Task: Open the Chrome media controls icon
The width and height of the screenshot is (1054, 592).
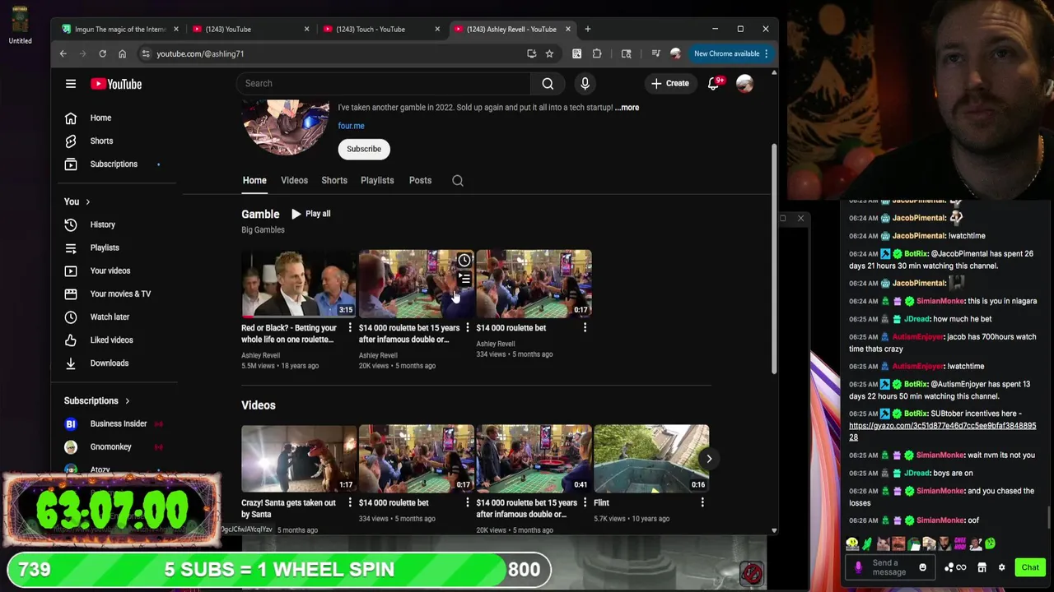Action: tap(655, 53)
